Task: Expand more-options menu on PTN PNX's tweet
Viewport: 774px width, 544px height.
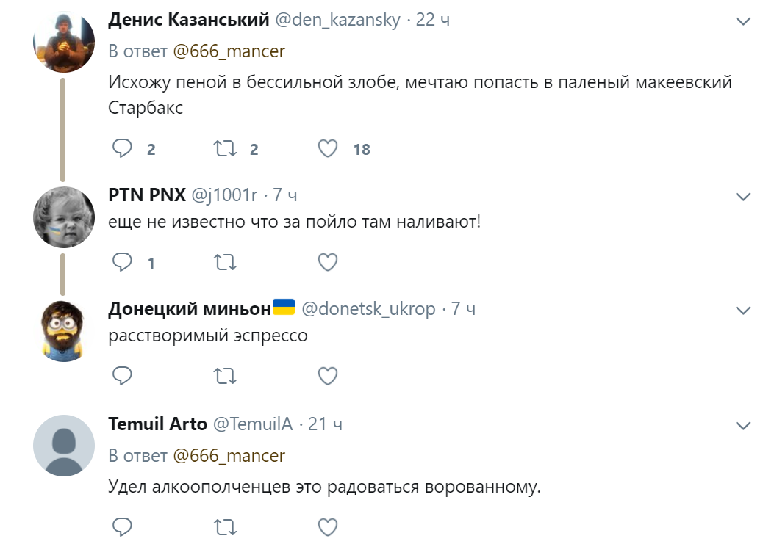Action: 743,196
